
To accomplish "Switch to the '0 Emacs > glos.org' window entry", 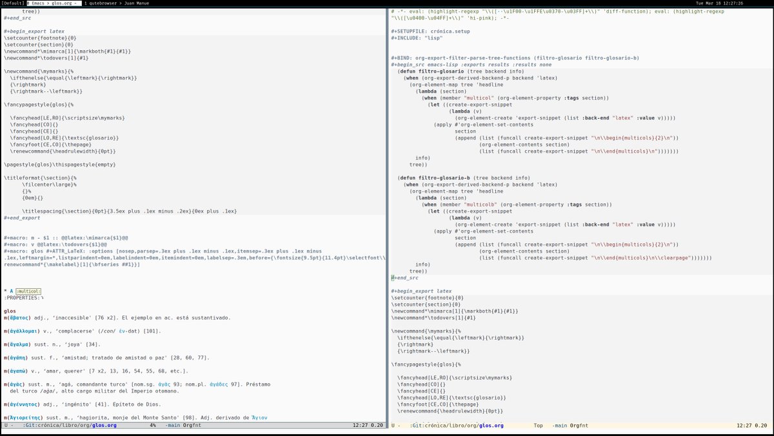I will click(52, 3).
